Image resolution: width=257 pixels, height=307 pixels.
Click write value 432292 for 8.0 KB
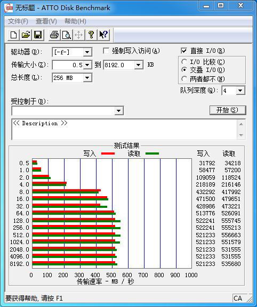coord(205,192)
